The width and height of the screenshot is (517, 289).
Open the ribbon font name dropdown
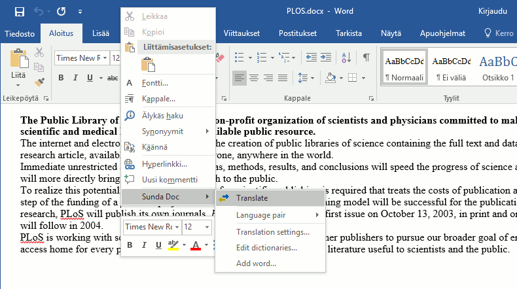(x=105, y=58)
